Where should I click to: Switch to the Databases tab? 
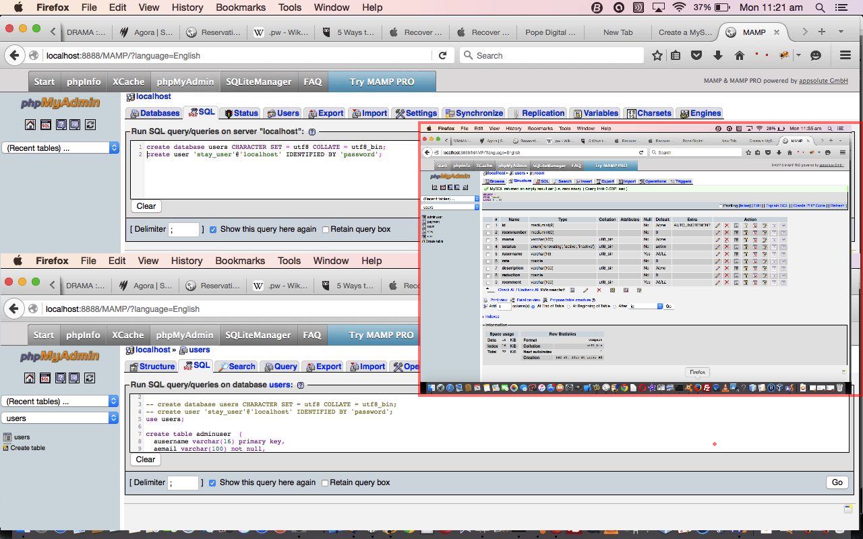[155, 113]
